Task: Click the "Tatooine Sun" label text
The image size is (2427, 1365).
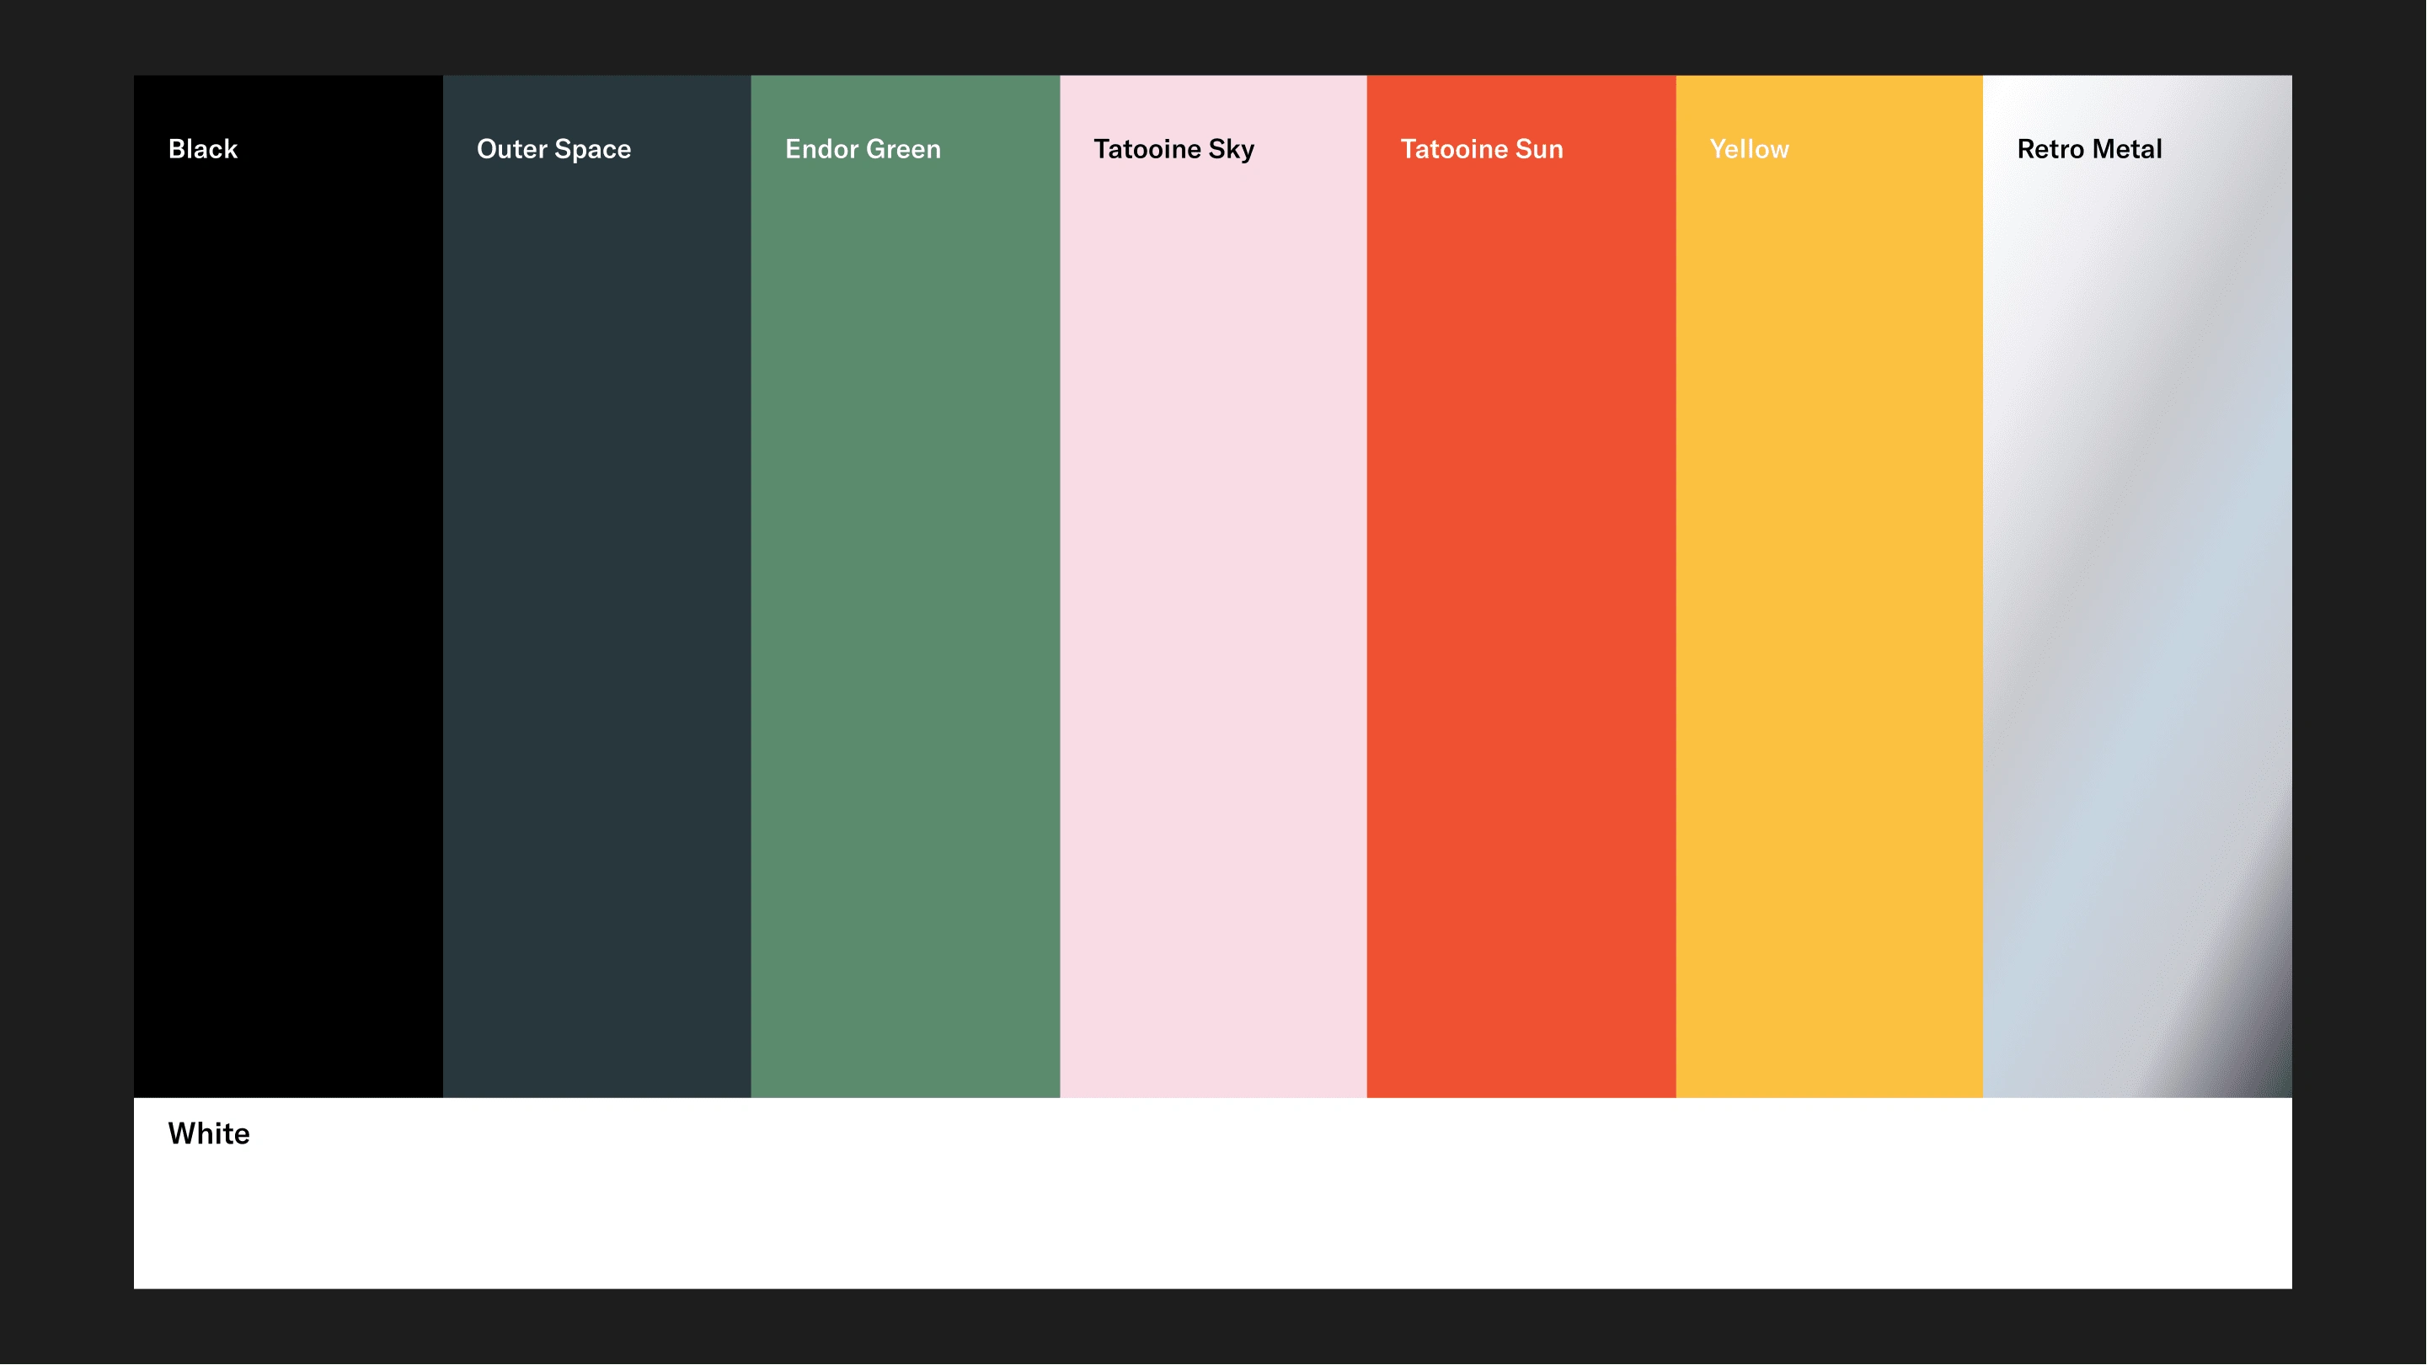Action: tap(1482, 149)
